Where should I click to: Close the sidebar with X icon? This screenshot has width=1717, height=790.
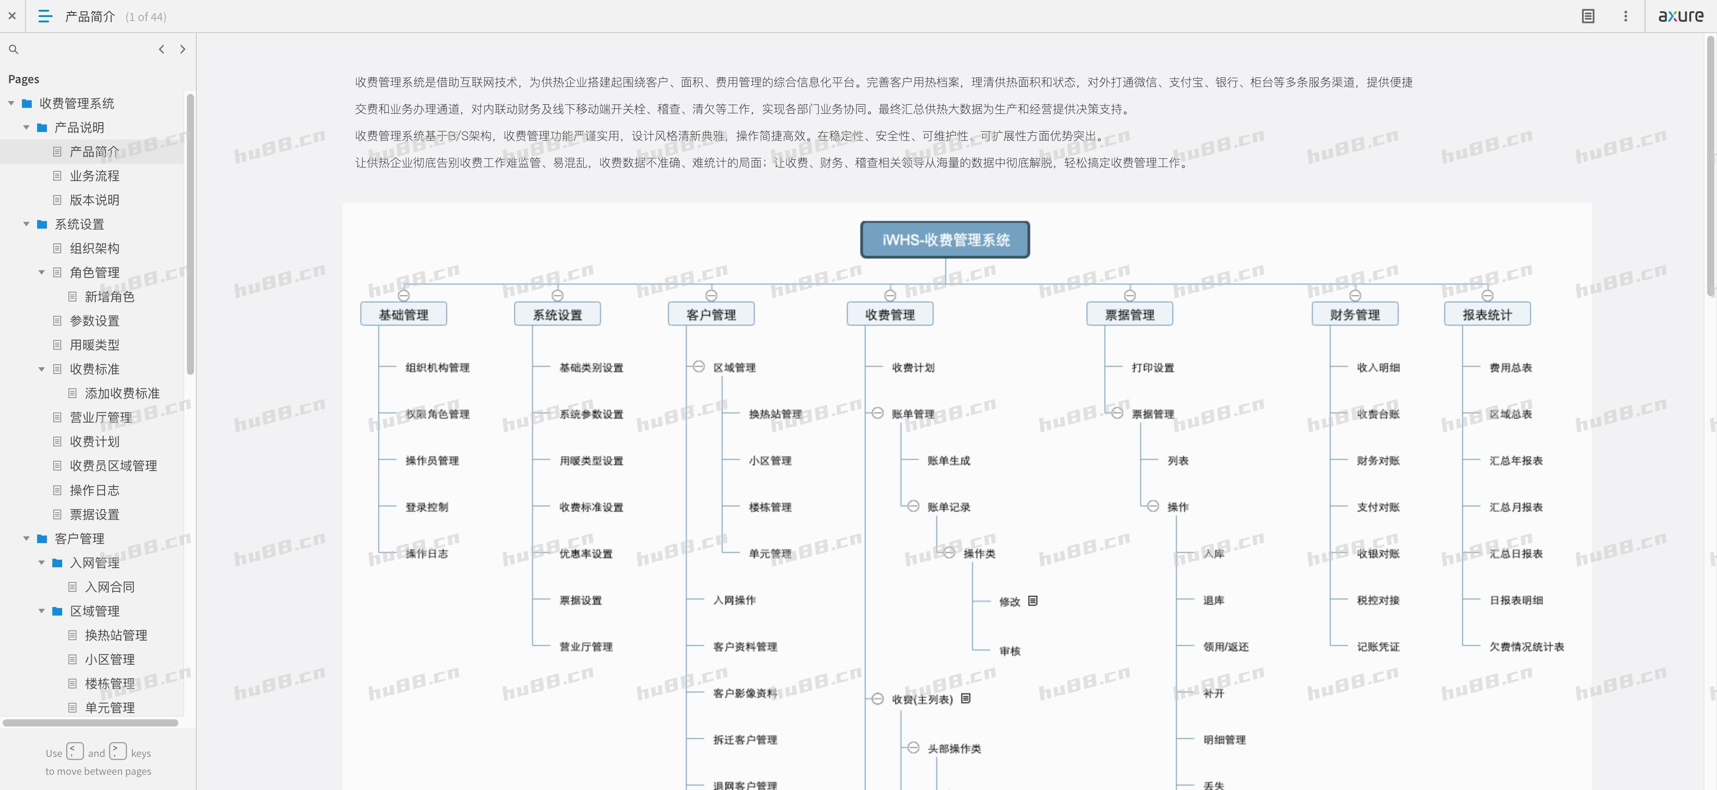coord(12,16)
